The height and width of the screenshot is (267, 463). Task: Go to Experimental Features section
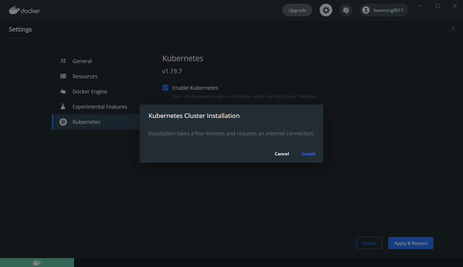click(100, 107)
